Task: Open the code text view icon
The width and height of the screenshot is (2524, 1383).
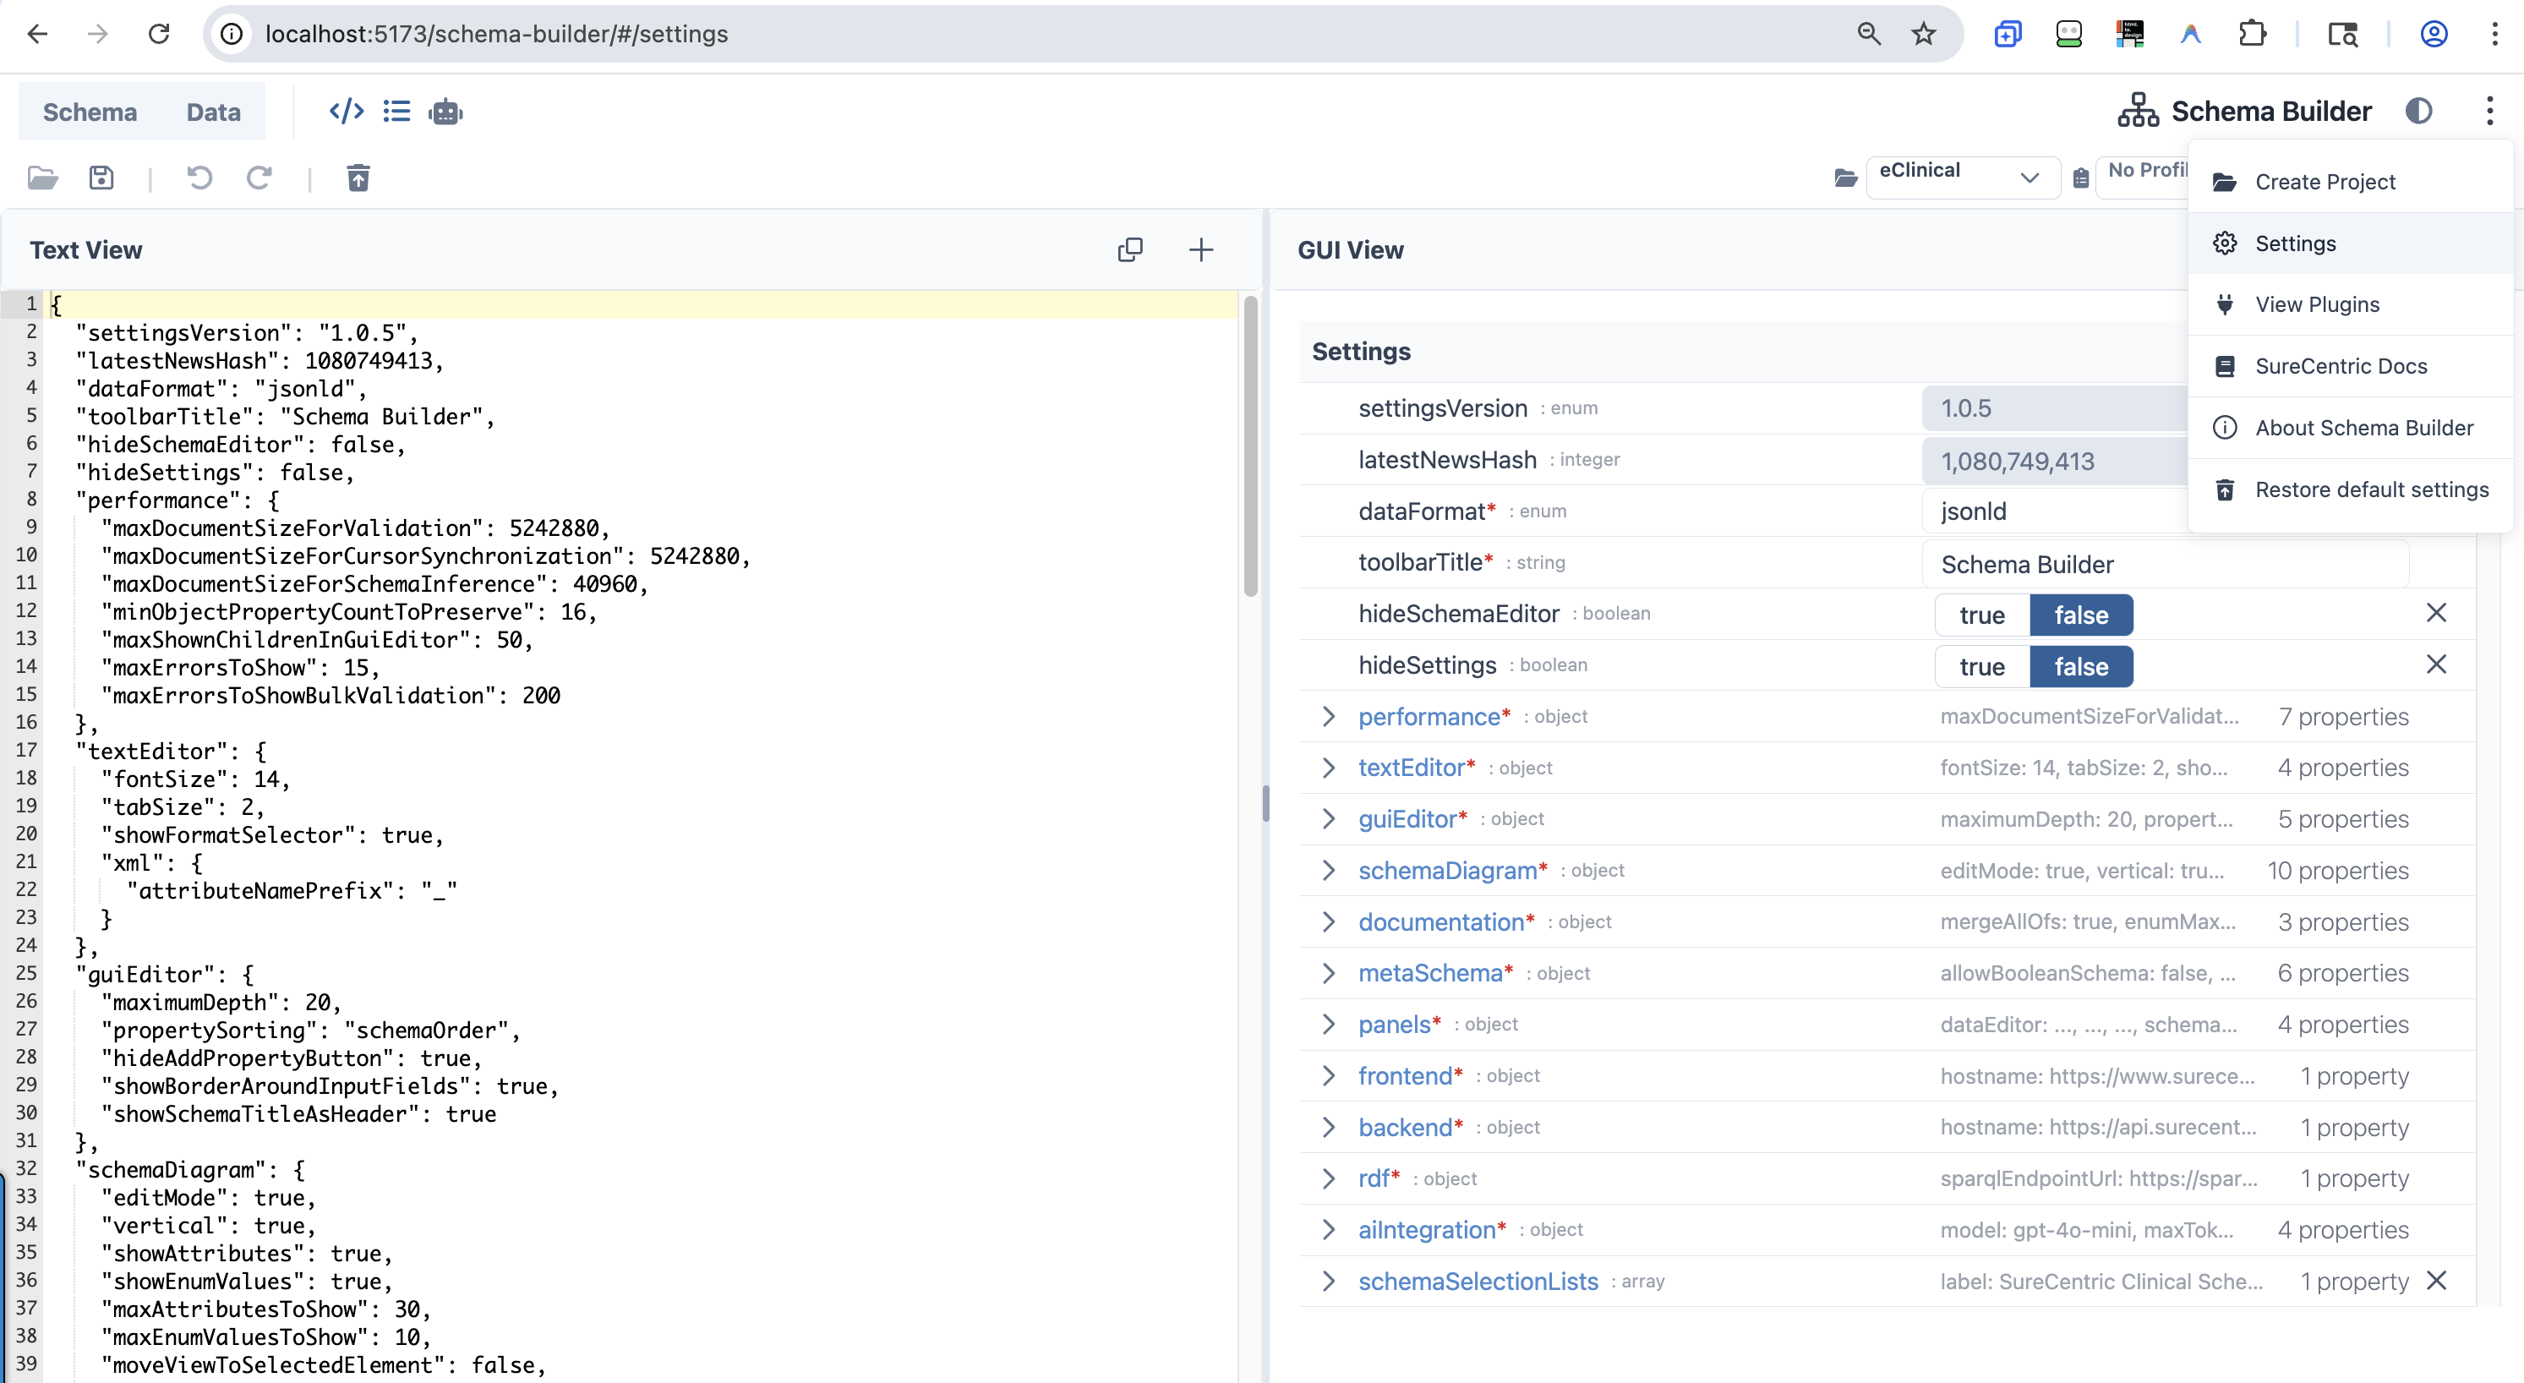Action: (x=346, y=112)
